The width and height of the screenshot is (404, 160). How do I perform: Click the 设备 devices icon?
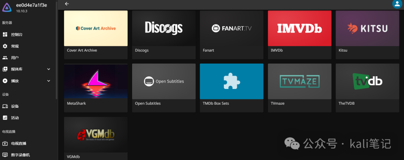[5, 106]
